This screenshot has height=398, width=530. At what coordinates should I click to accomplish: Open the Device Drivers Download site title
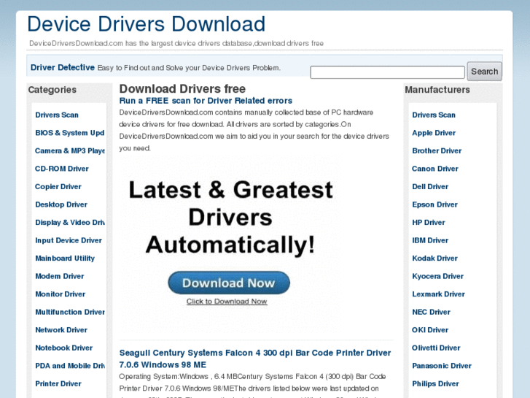coord(147,24)
